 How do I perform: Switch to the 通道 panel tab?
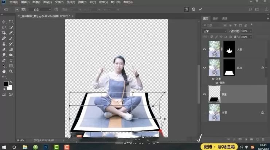[225, 18]
